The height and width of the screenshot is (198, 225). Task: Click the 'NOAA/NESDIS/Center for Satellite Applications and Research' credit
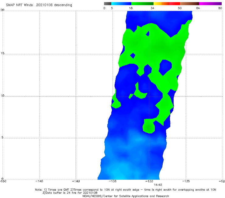tap(126, 196)
